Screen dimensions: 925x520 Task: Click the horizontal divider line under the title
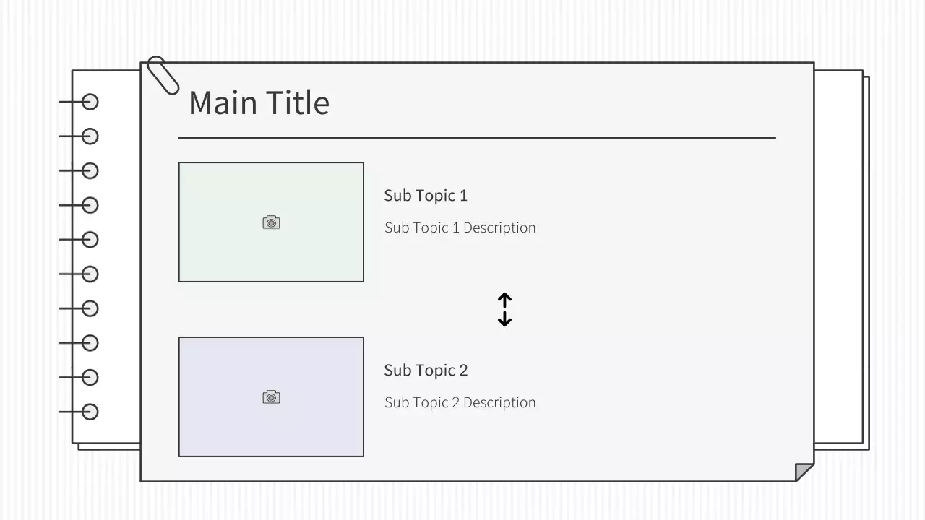point(477,137)
